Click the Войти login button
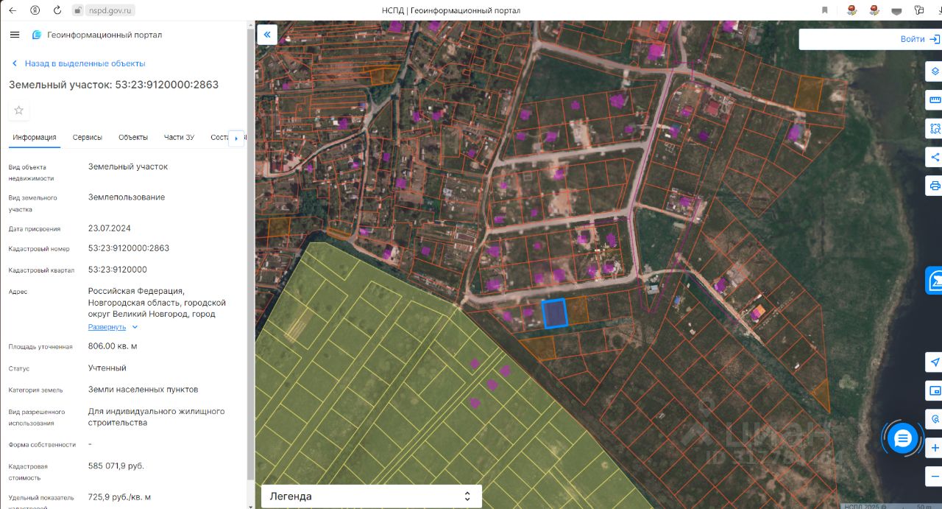This screenshot has height=509, width=942. tap(912, 39)
